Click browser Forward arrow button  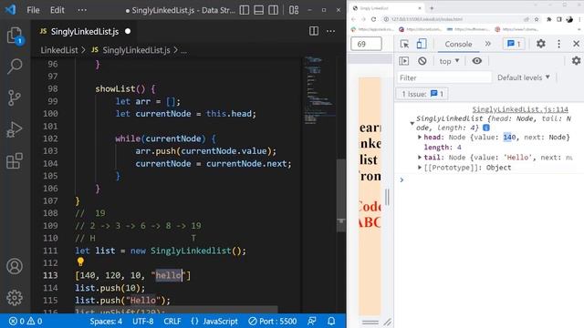363,19
